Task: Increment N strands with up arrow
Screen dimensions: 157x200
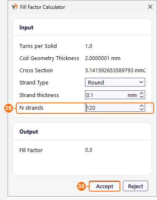Action: [x=142, y=106]
